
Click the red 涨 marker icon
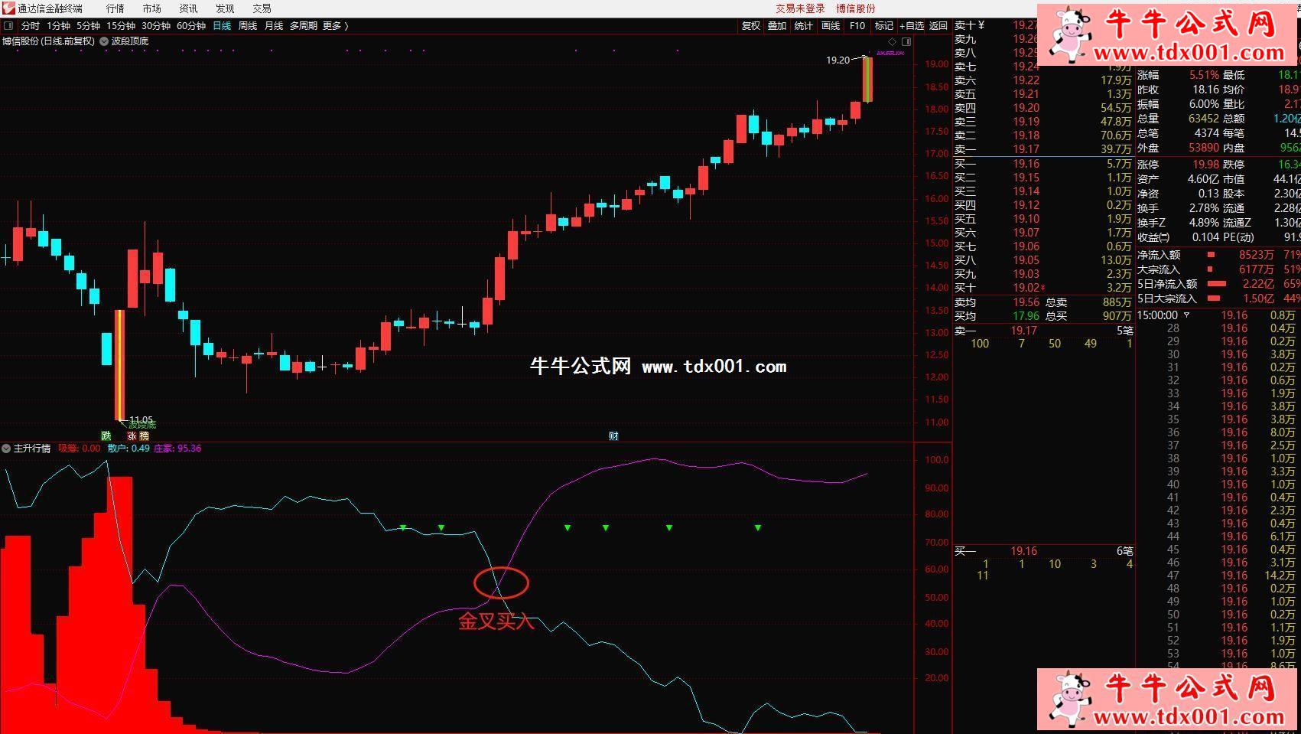[x=132, y=436]
